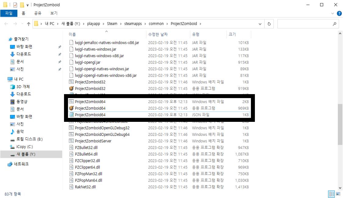Click the ProjectZomboid64 JSON file icon
Screen dimensions: 343x198
71,115
